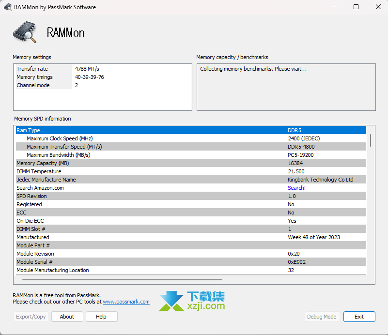The width and height of the screenshot is (388, 335).
Task: Click the 2400 (JEDEC) value
Action: tap(304, 138)
